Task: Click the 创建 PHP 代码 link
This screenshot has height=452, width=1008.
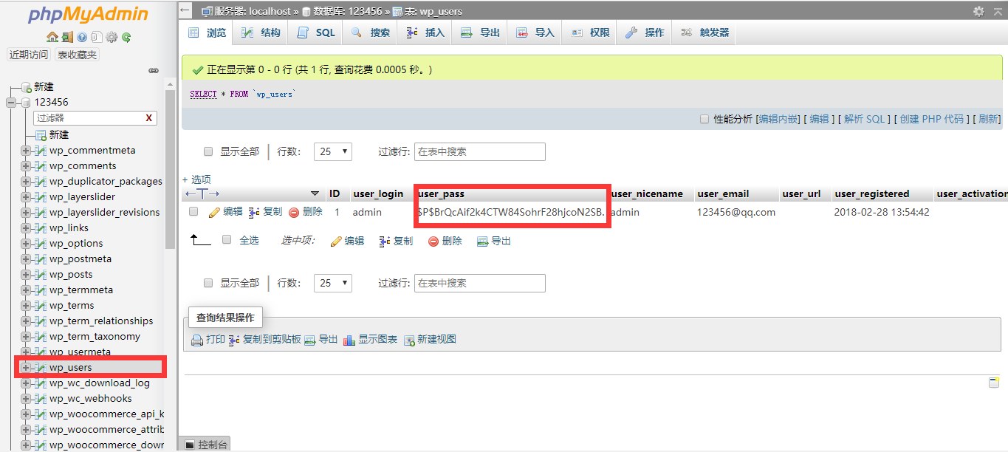Action: pyautogui.click(x=932, y=119)
